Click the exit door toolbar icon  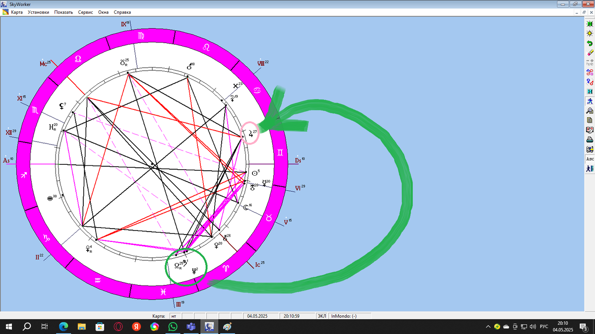pyautogui.click(x=590, y=169)
